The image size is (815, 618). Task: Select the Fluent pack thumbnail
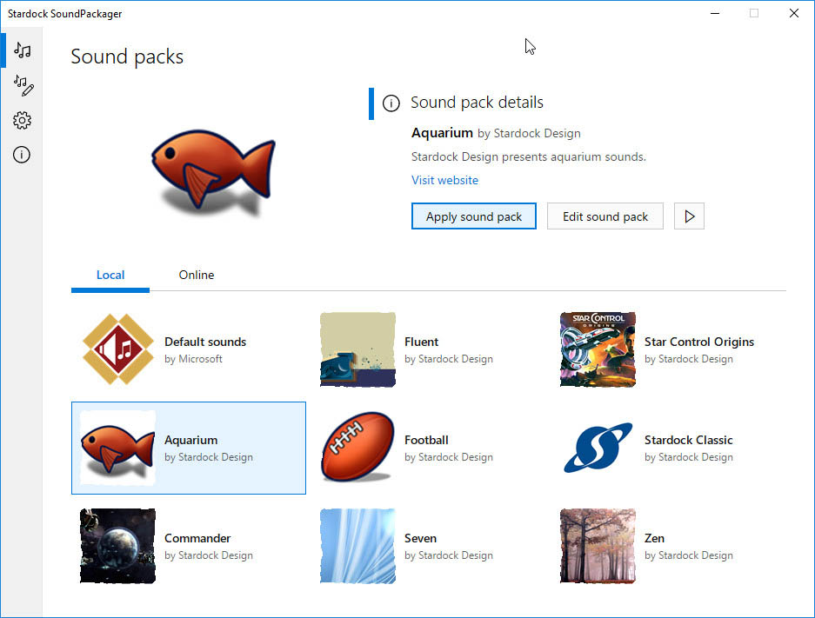[x=357, y=349]
